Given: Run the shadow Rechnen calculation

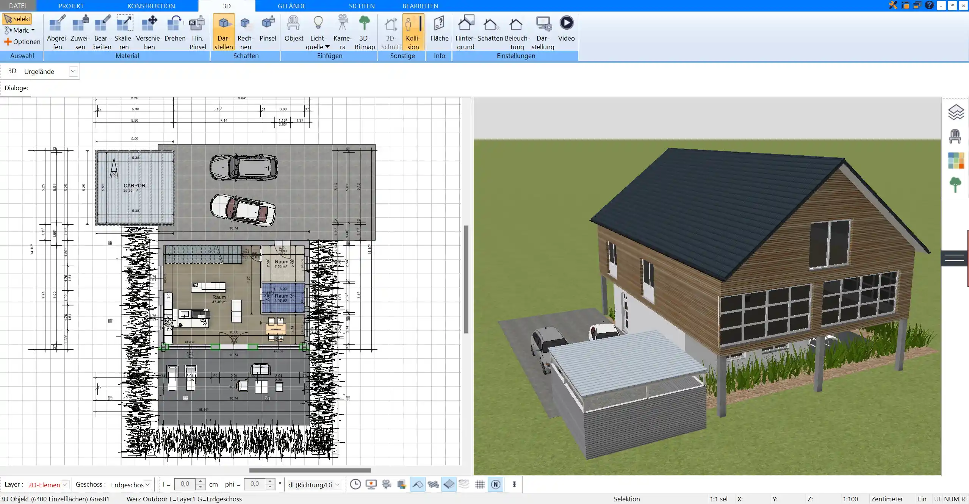Looking at the screenshot, I should [246, 32].
